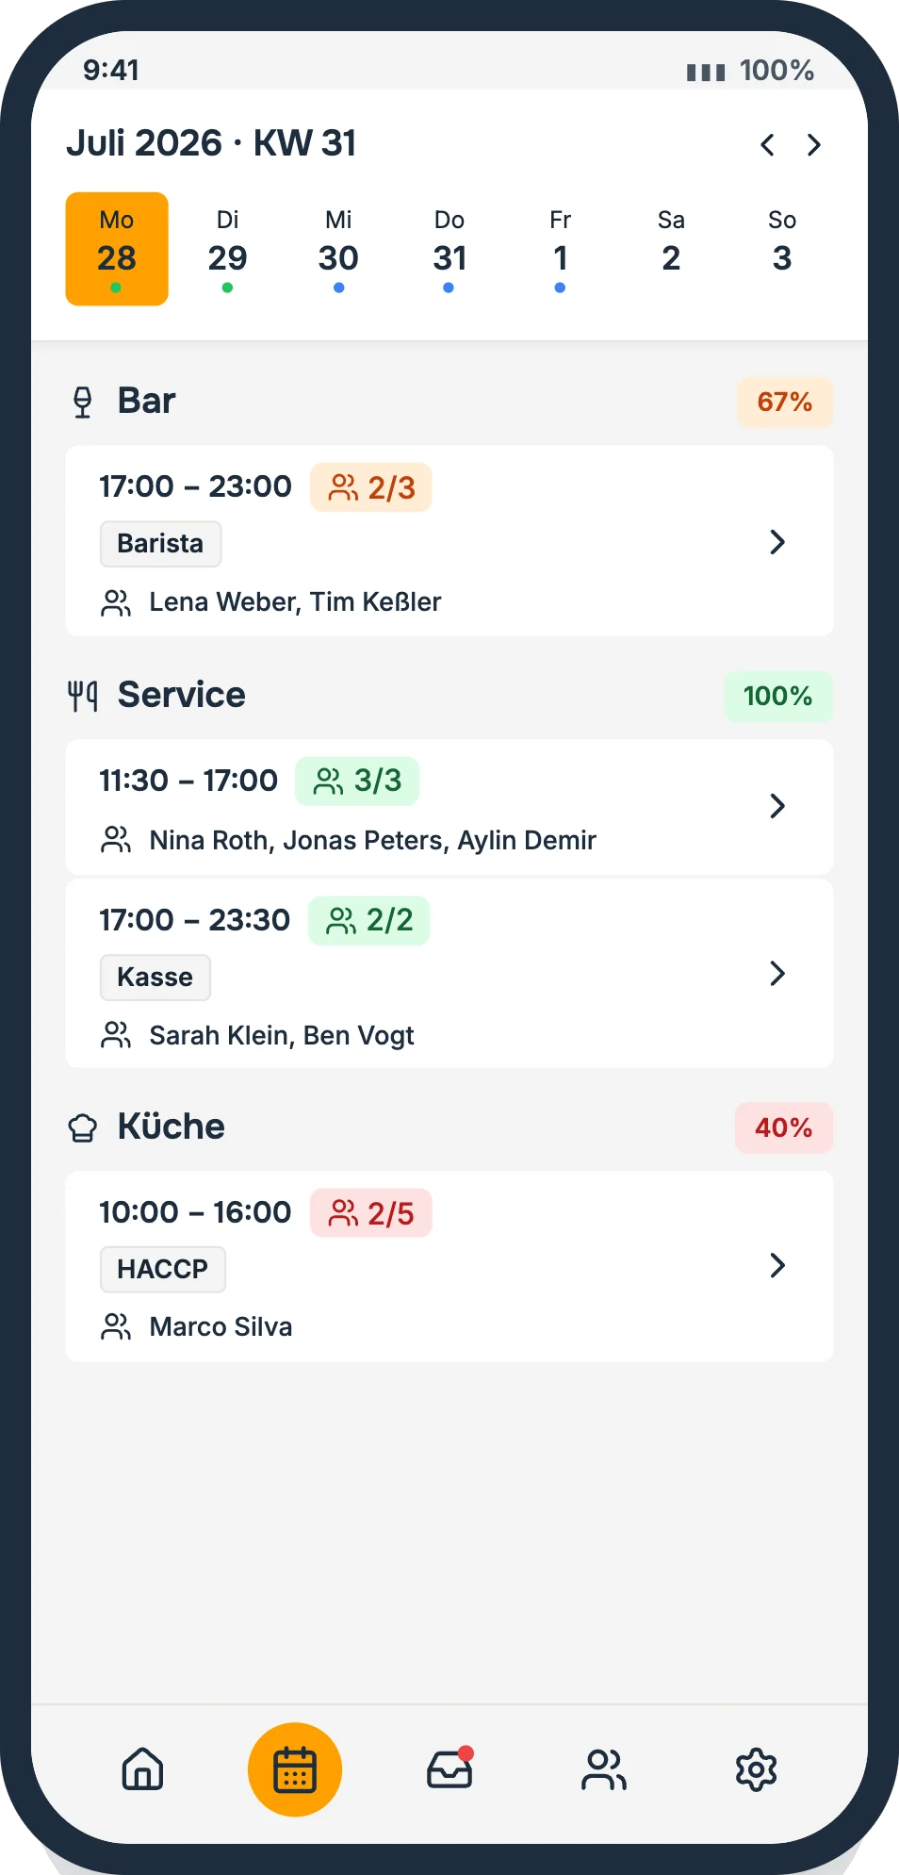Open the Home tab icon
Viewport: 899px width, 1875px height.
point(142,1768)
